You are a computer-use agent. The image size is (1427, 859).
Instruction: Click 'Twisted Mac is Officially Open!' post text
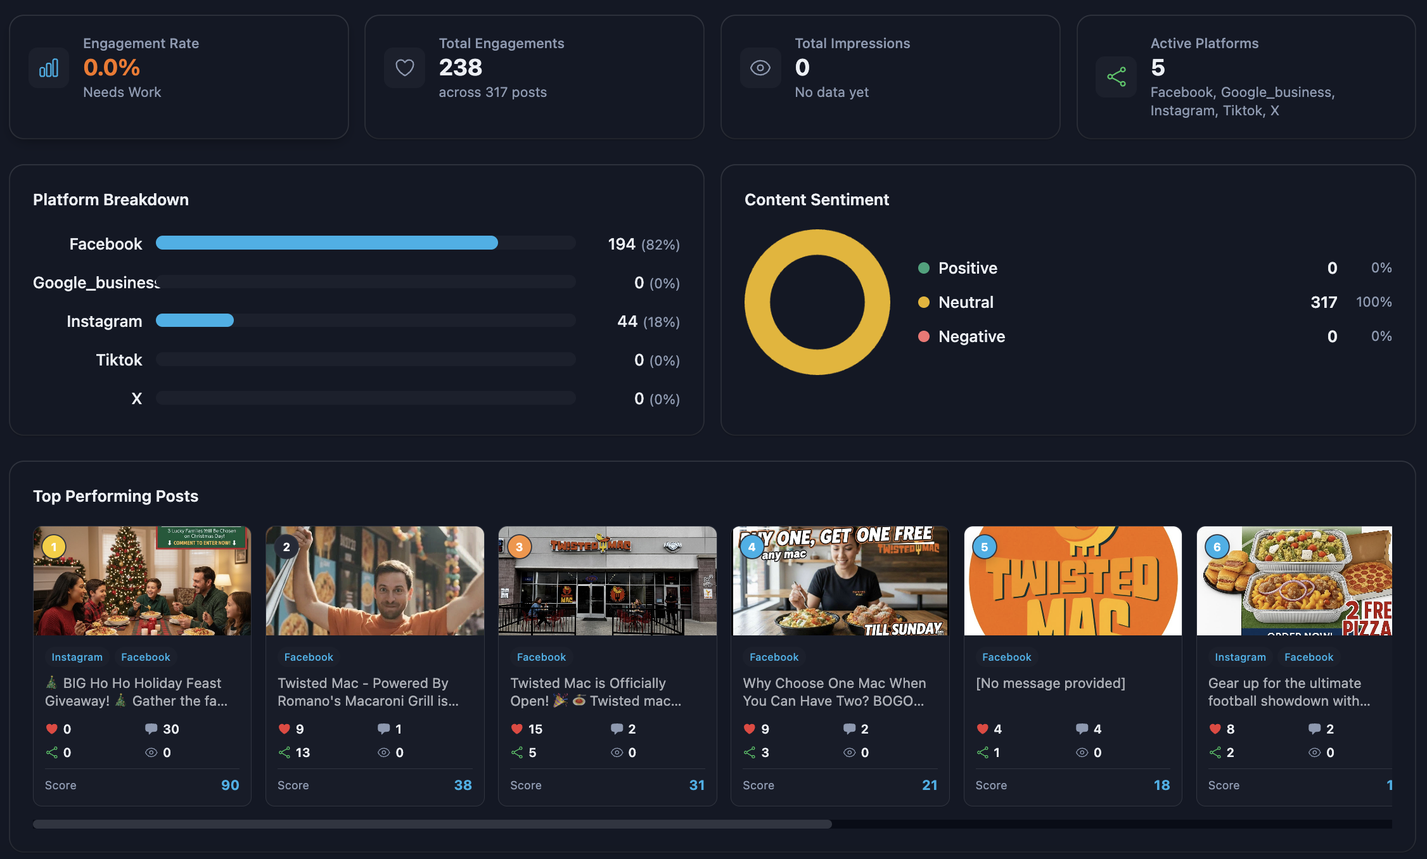click(x=596, y=692)
